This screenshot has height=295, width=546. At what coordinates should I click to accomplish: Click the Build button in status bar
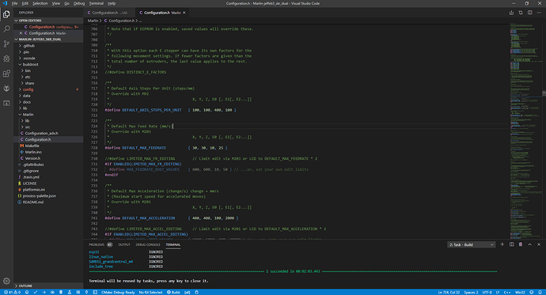coord(173,292)
